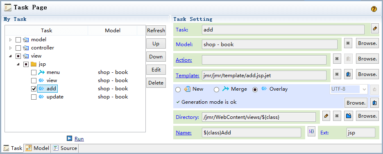Click into the Ext input field
Screen dimensions: 383x154
pyautogui.click(x=360, y=133)
